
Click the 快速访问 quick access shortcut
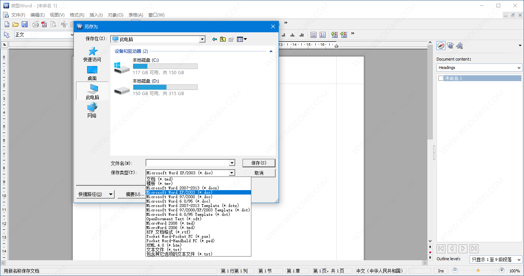pyautogui.click(x=92, y=54)
